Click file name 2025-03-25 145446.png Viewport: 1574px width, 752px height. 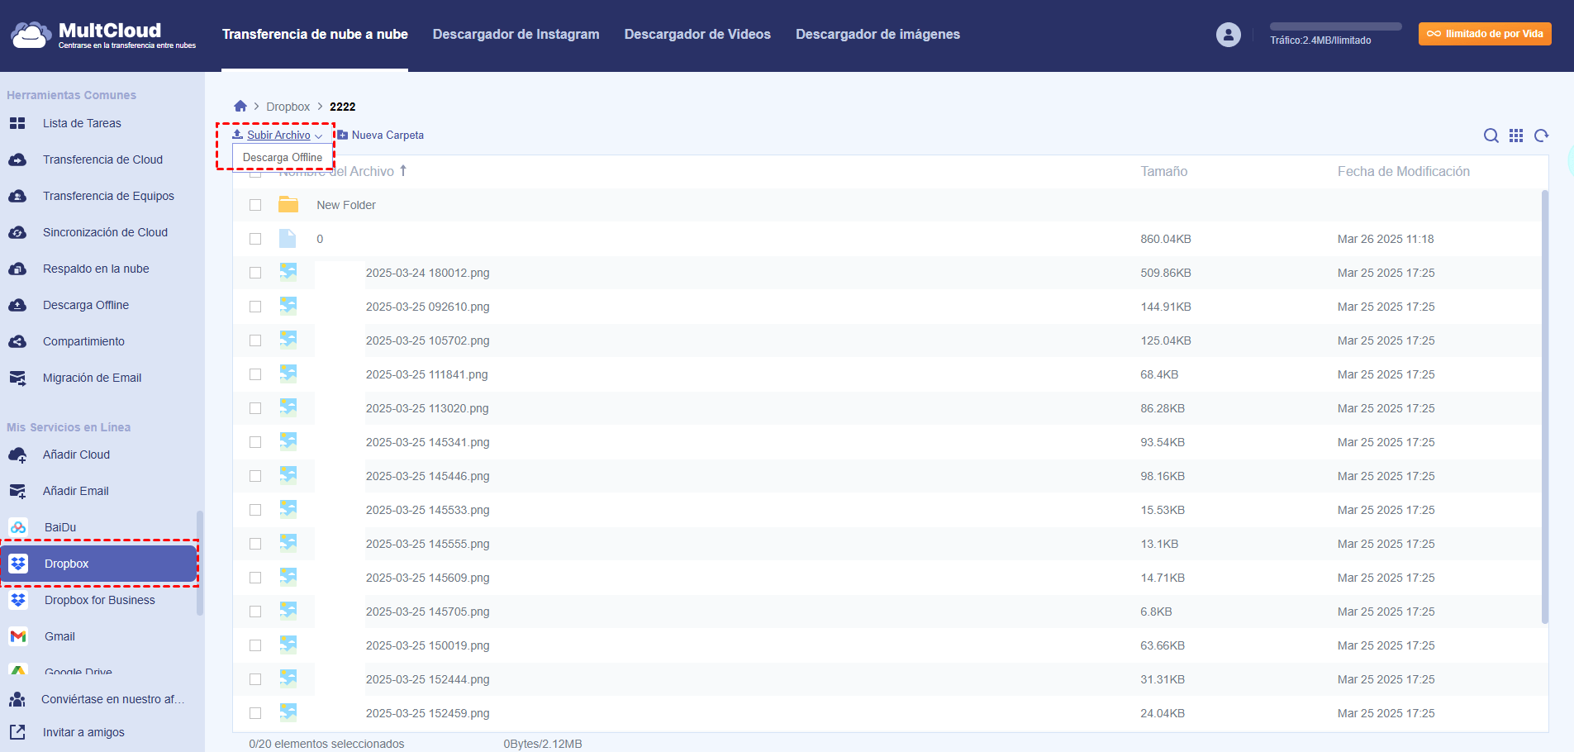[427, 476]
